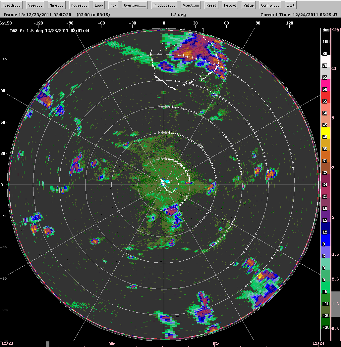Screen dimensions: 341x348
Task: Open the Config... settings
Action: [270, 5]
